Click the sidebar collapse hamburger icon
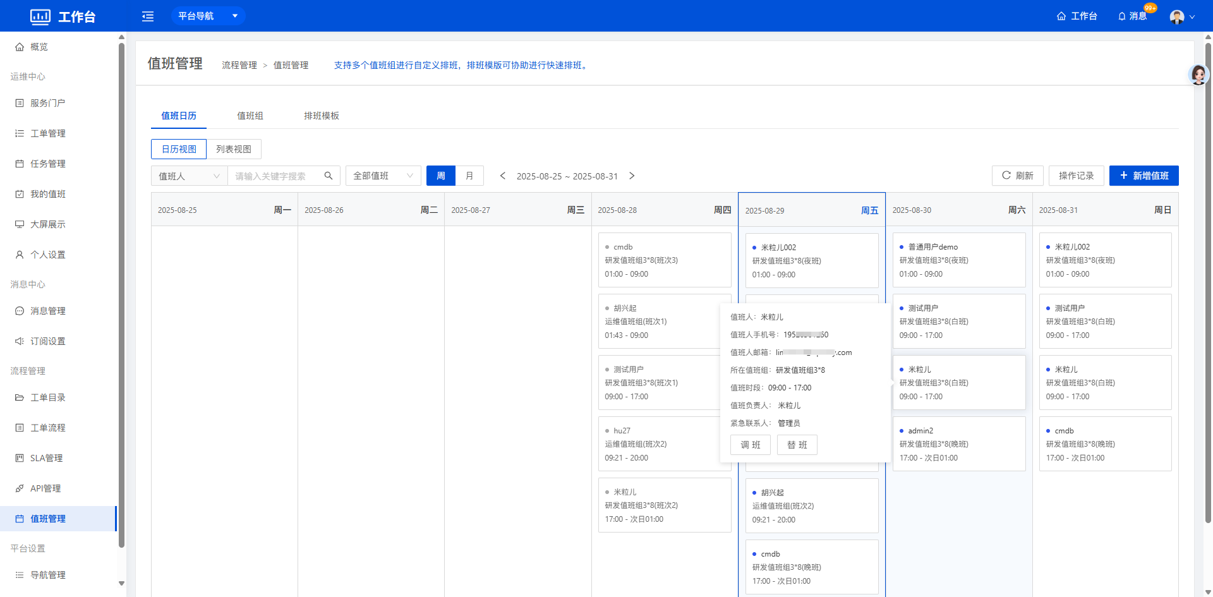This screenshot has height=597, width=1213. (x=148, y=16)
